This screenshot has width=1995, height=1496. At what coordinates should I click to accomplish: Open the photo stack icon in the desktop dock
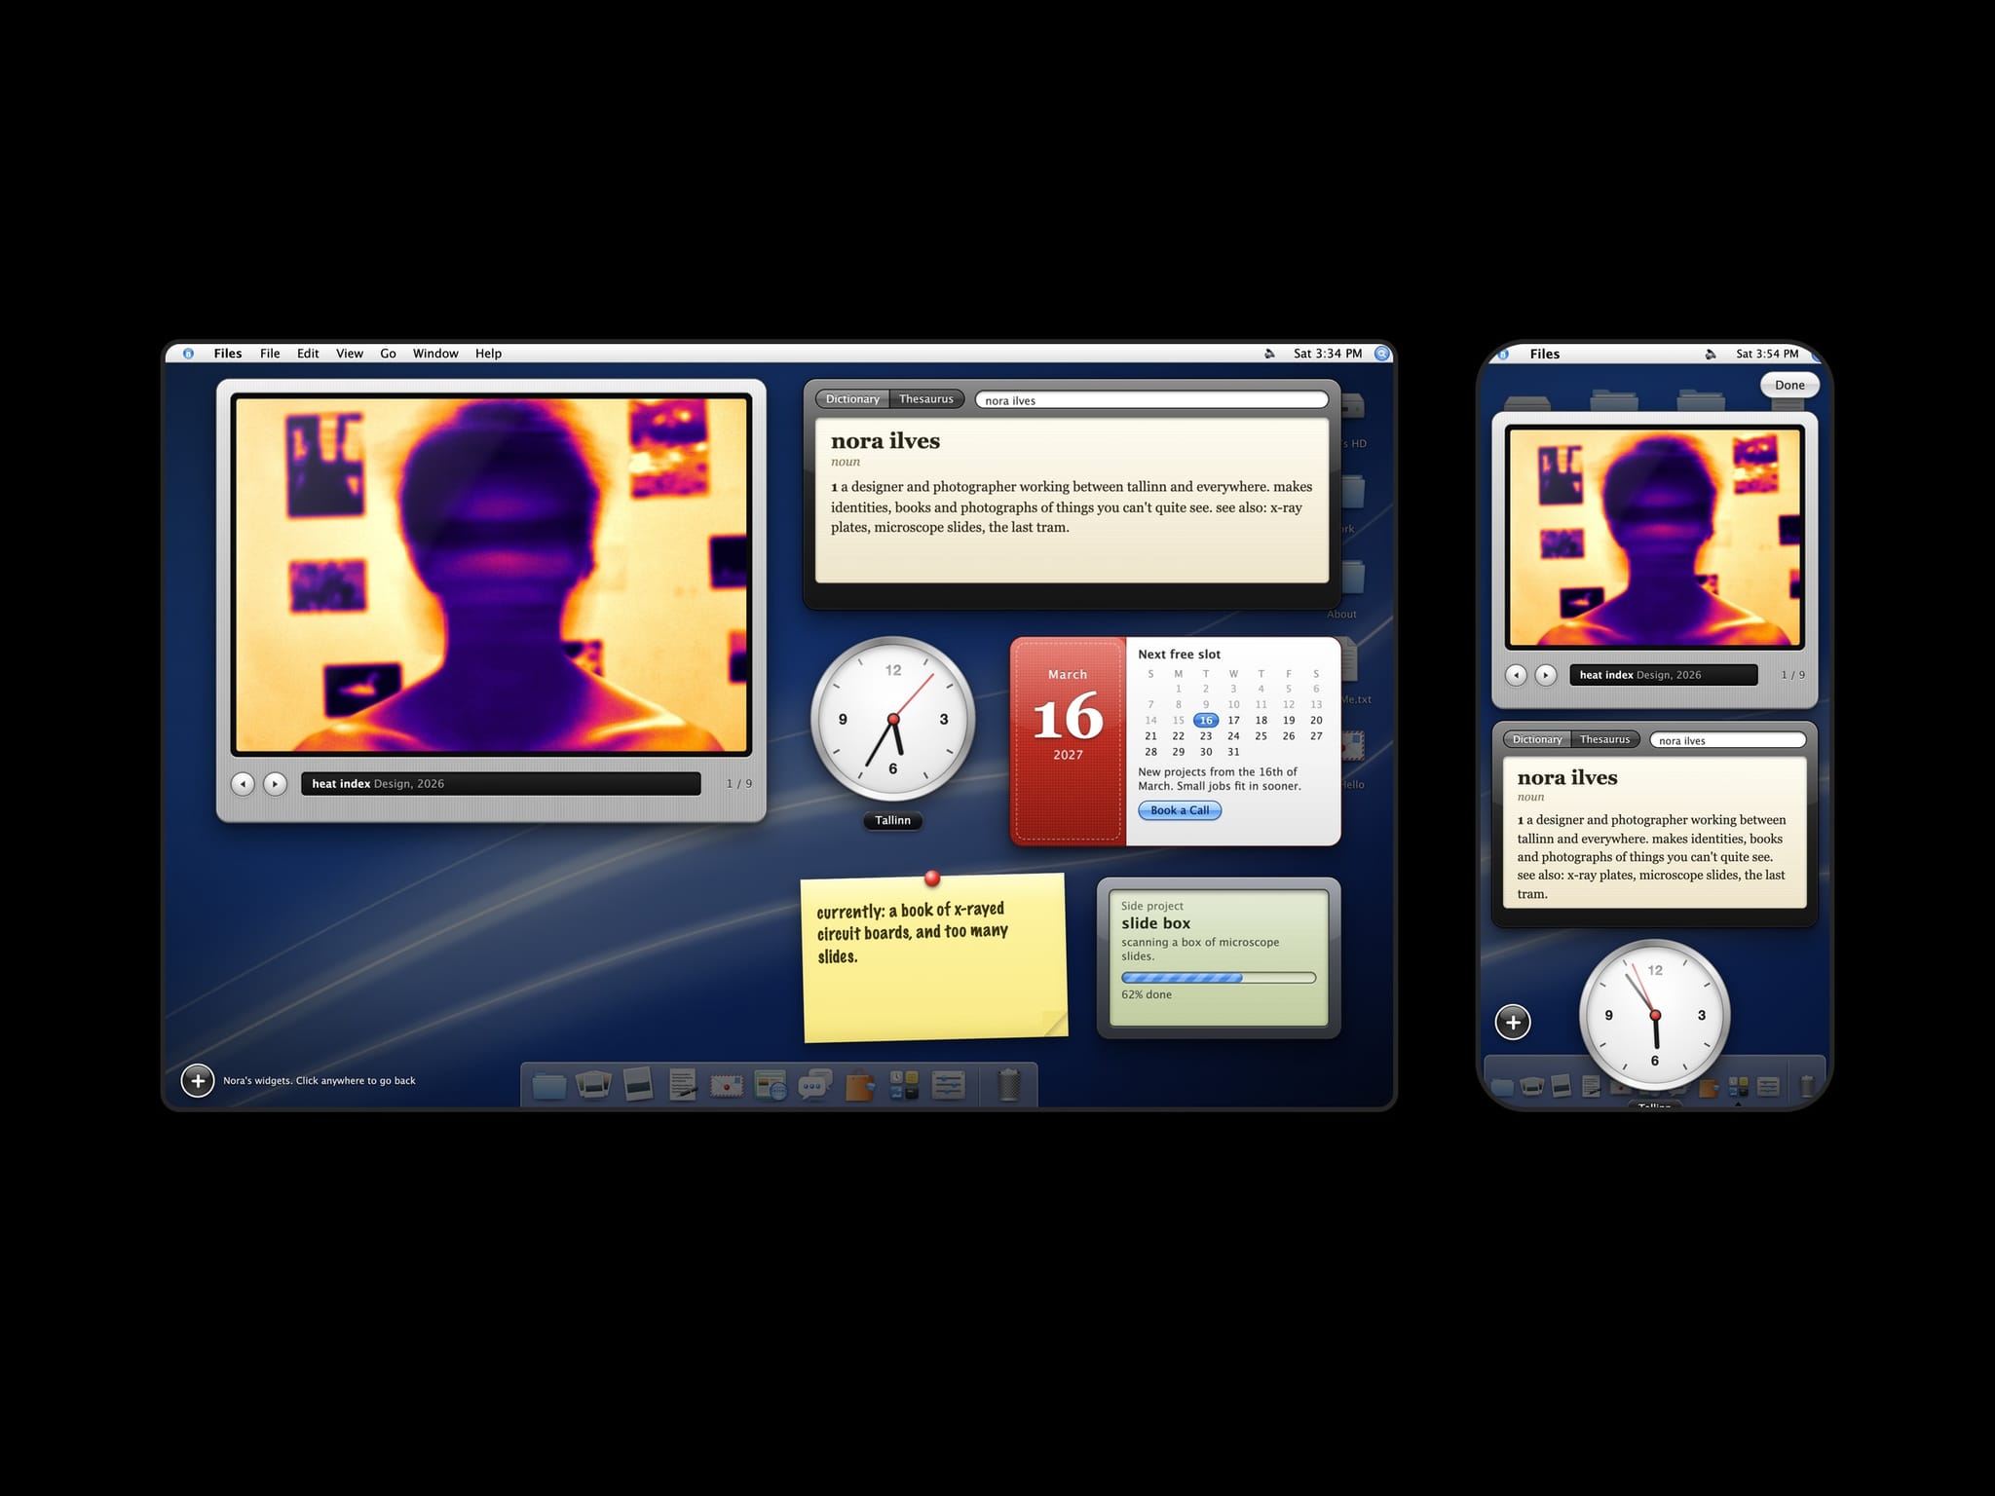[x=593, y=1085]
